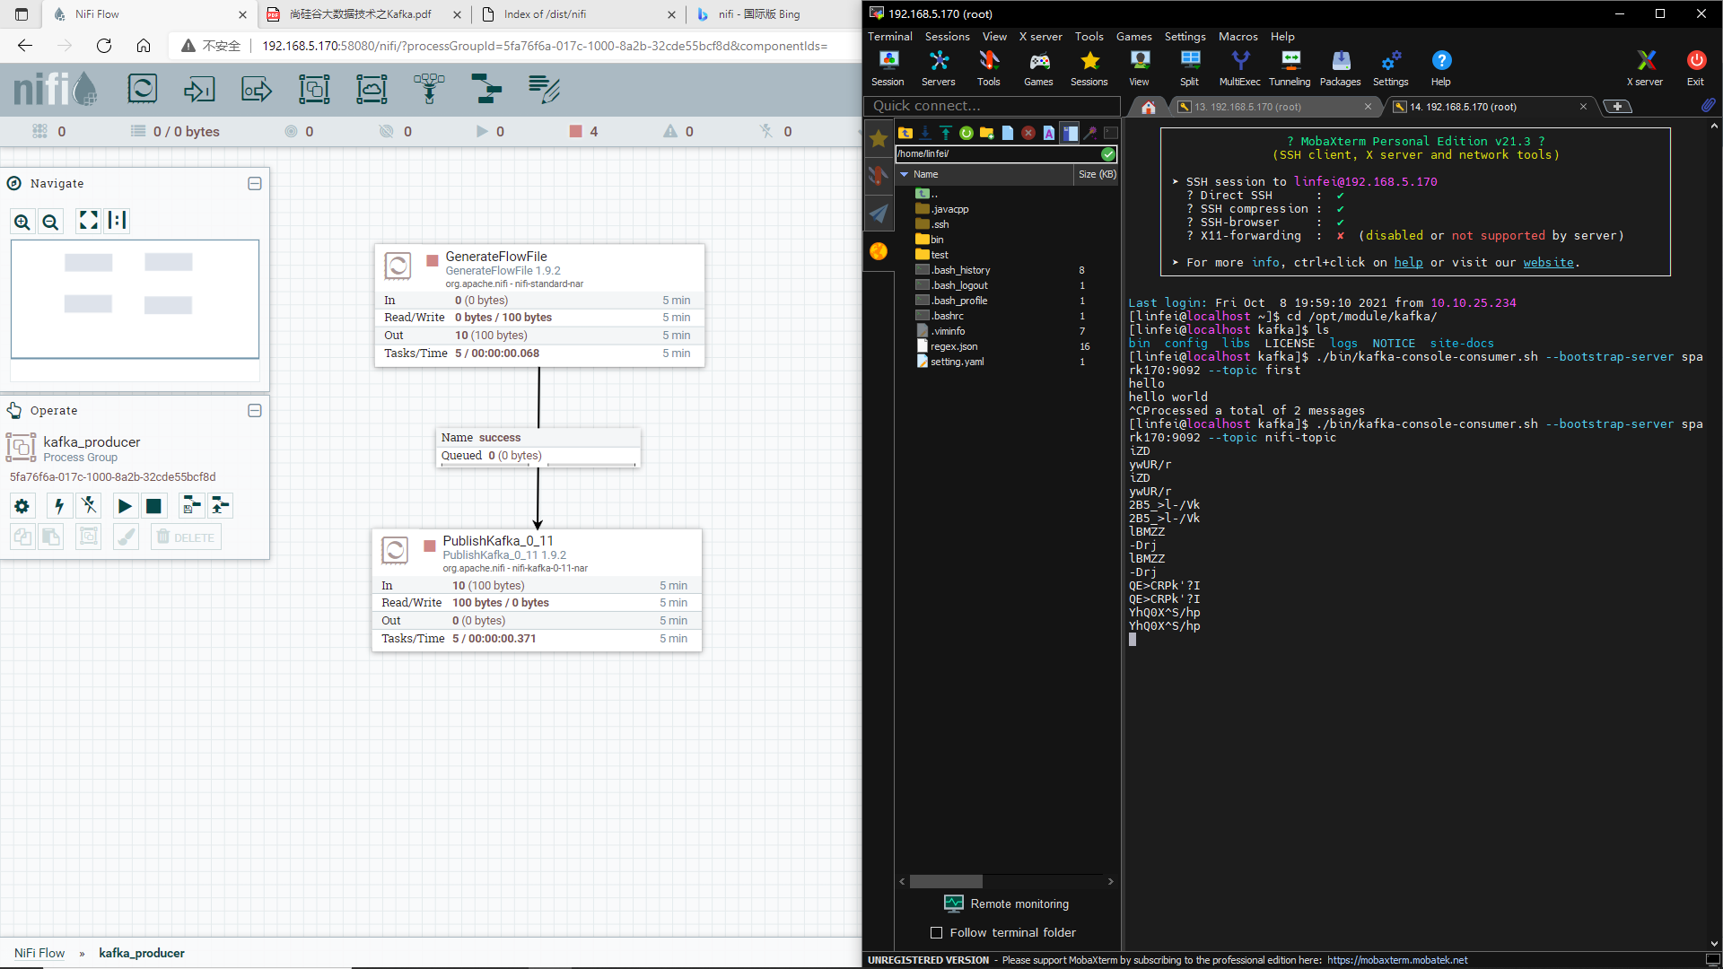The height and width of the screenshot is (969, 1723).
Task: Go to MobaXterm home tab
Action: click(1148, 107)
